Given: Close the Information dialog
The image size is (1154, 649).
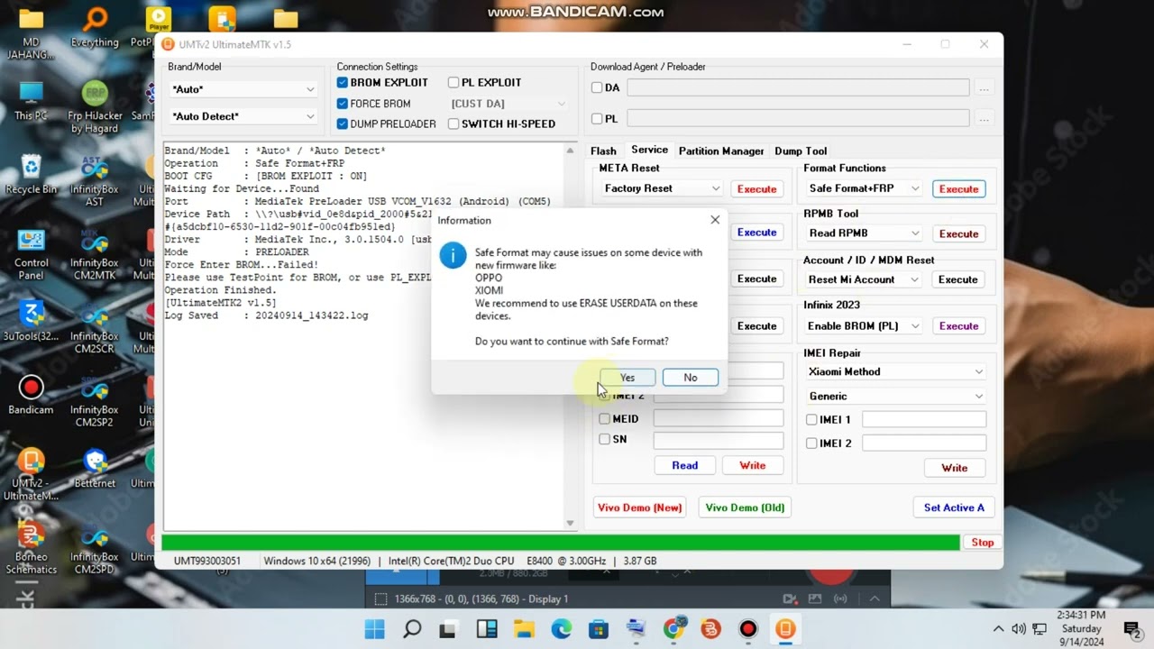Looking at the screenshot, I should click(715, 220).
